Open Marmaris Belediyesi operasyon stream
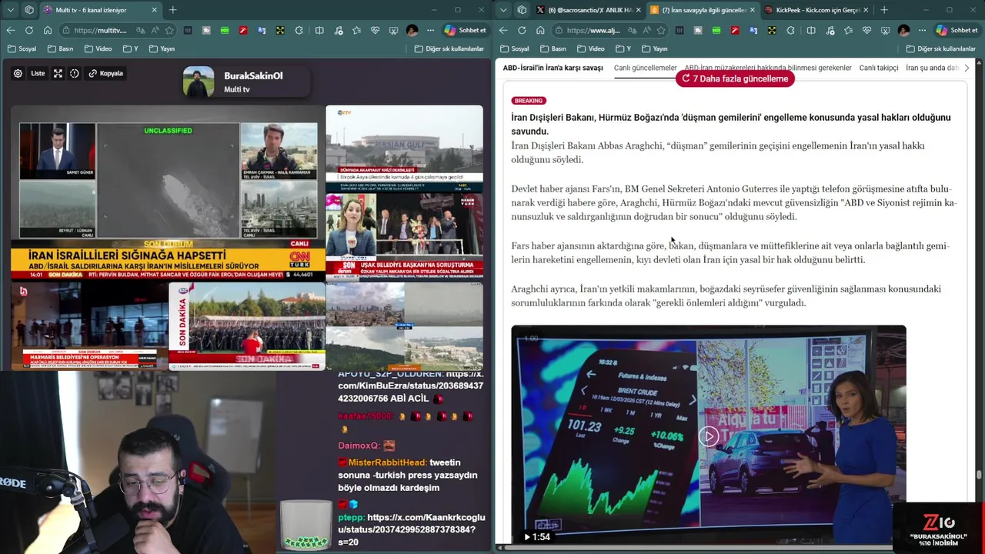Screen dimensions: 985x554 tap(89, 325)
